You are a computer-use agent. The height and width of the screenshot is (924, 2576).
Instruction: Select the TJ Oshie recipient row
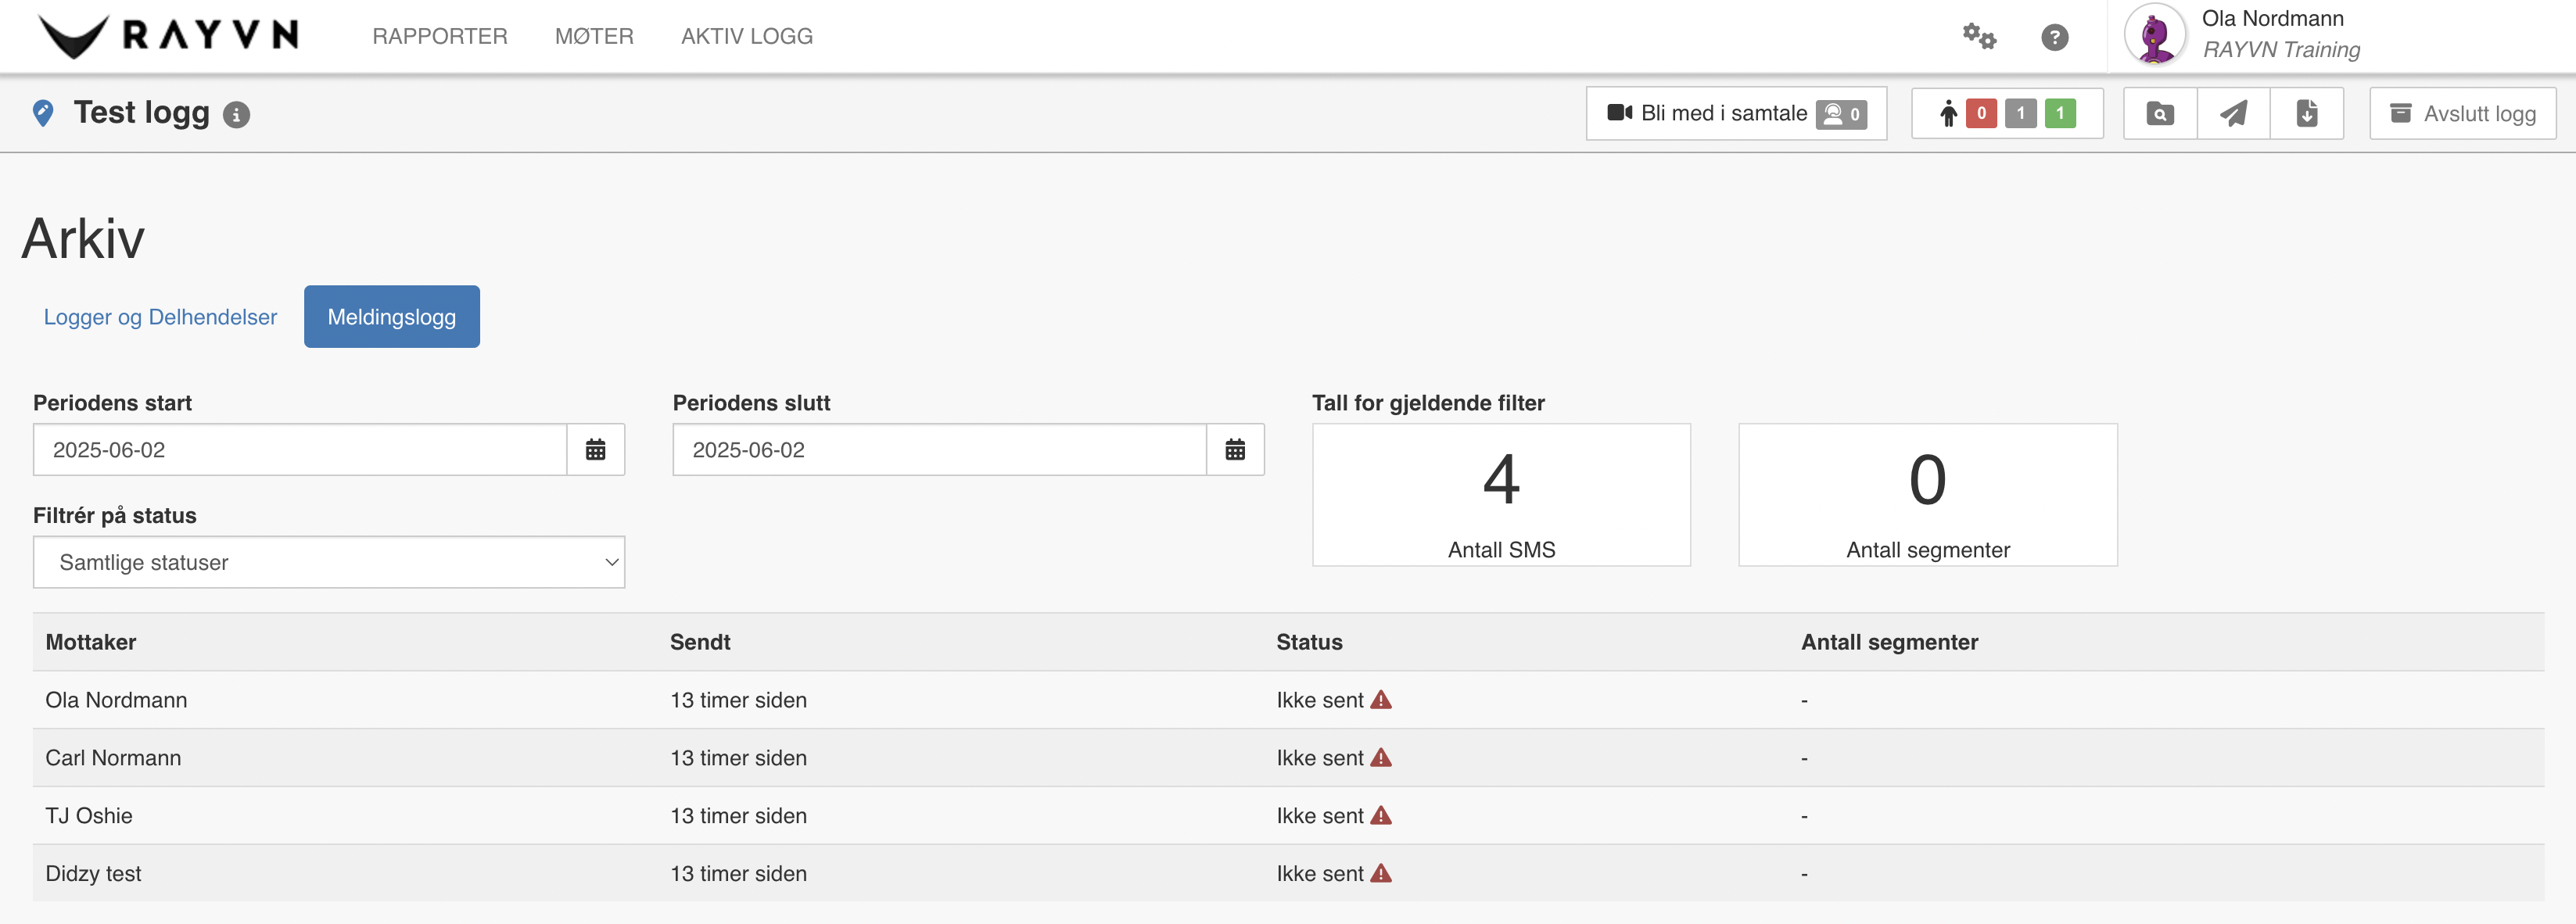pos(1288,816)
